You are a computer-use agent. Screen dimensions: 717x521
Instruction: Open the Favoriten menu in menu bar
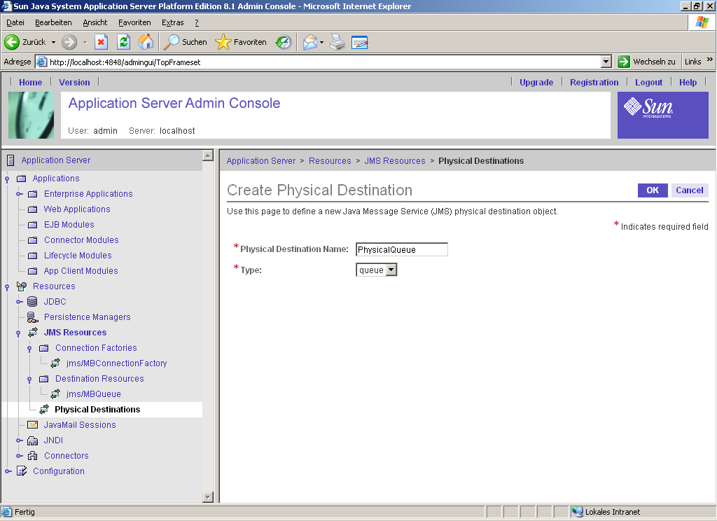click(134, 22)
